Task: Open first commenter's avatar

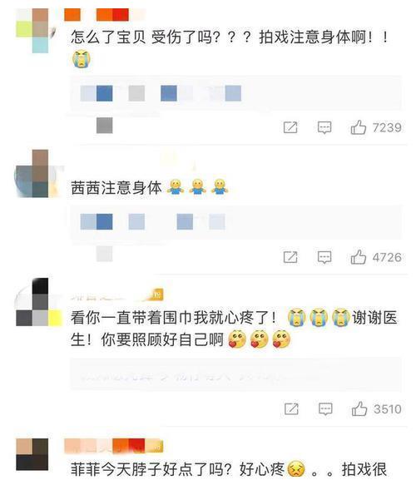Action: coord(35,30)
